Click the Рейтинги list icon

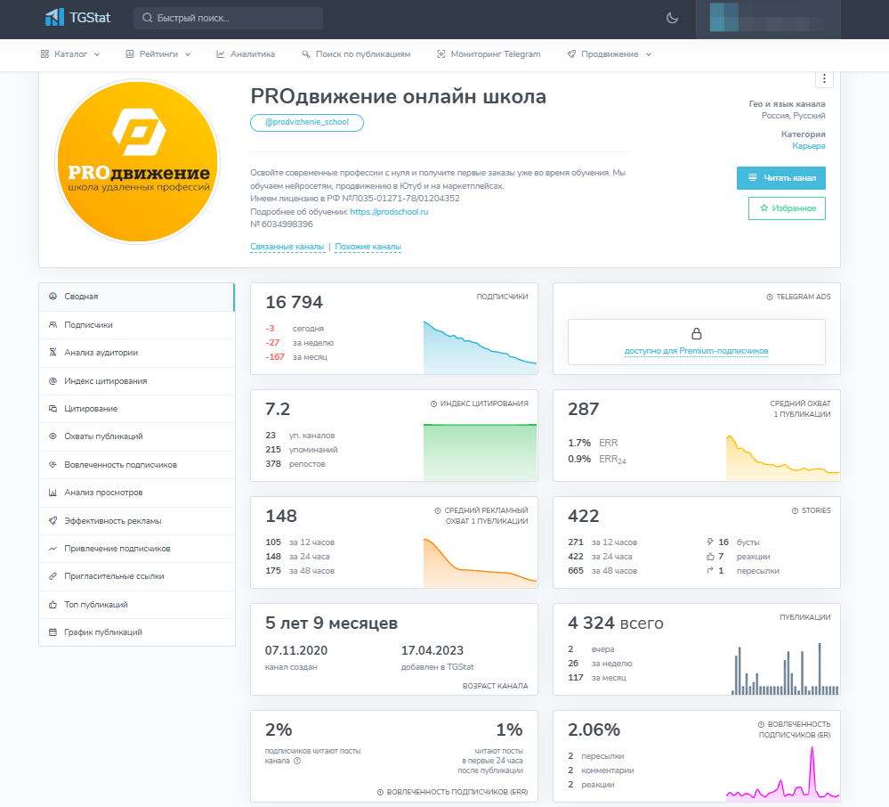coord(130,54)
